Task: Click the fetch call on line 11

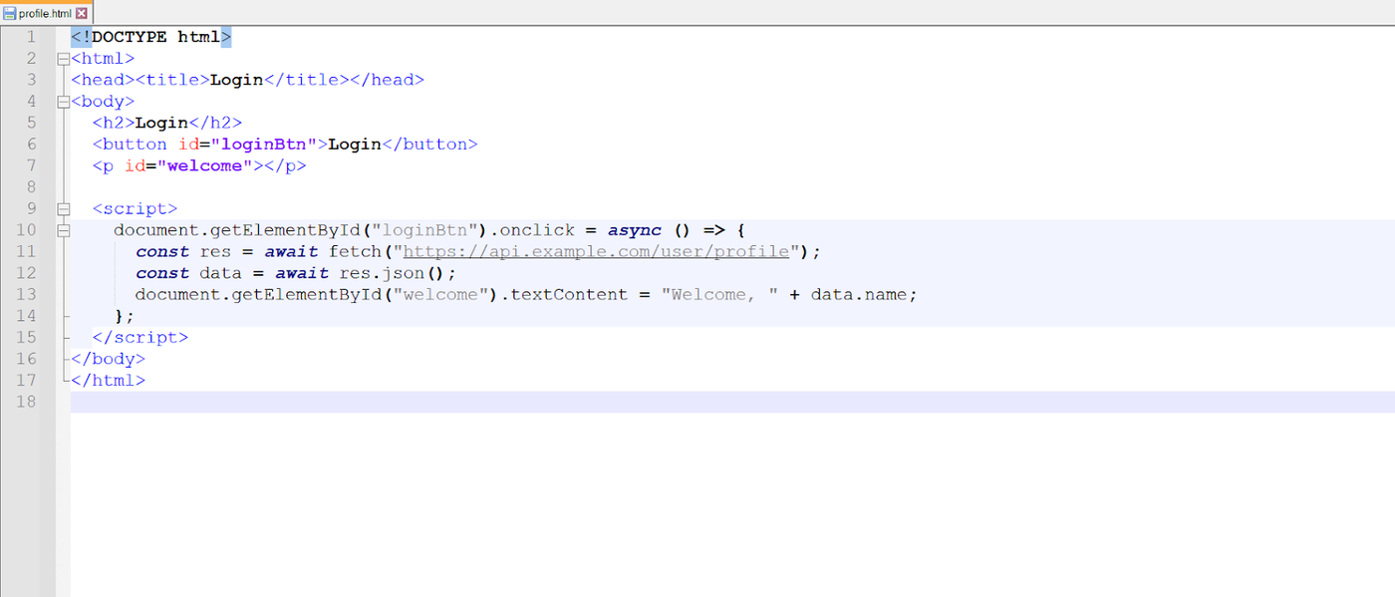Action: pos(355,251)
